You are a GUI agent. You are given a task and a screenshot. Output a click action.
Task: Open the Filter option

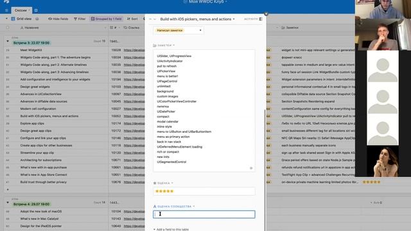pyautogui.click(x=80, y=19)
